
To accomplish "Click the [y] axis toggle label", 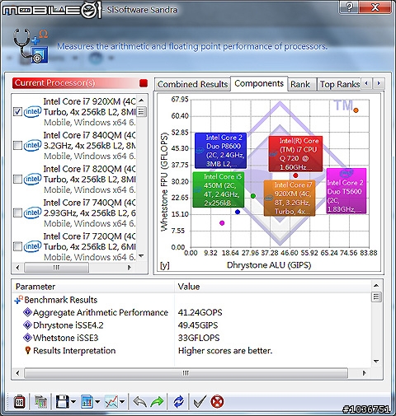I will tap(164, 265).
